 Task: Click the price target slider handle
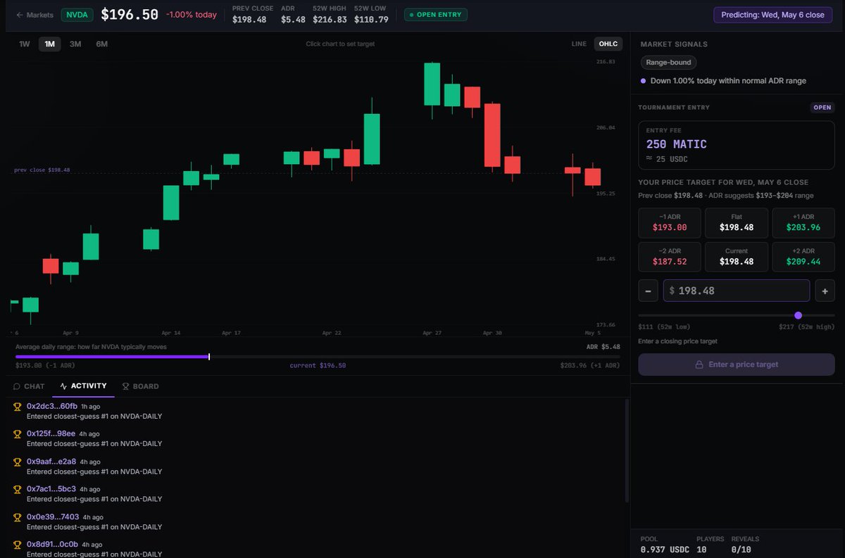(x=798, y=315)
